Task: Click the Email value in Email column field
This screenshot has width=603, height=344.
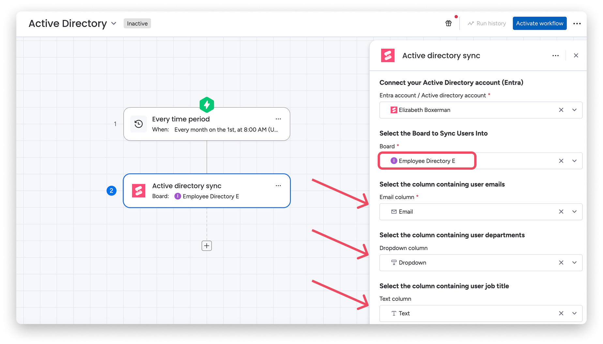Action: click(406, 212)
